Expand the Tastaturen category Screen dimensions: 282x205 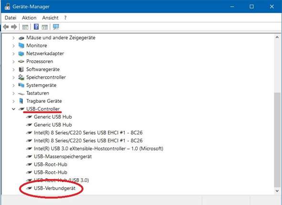(x=13, y=93)
